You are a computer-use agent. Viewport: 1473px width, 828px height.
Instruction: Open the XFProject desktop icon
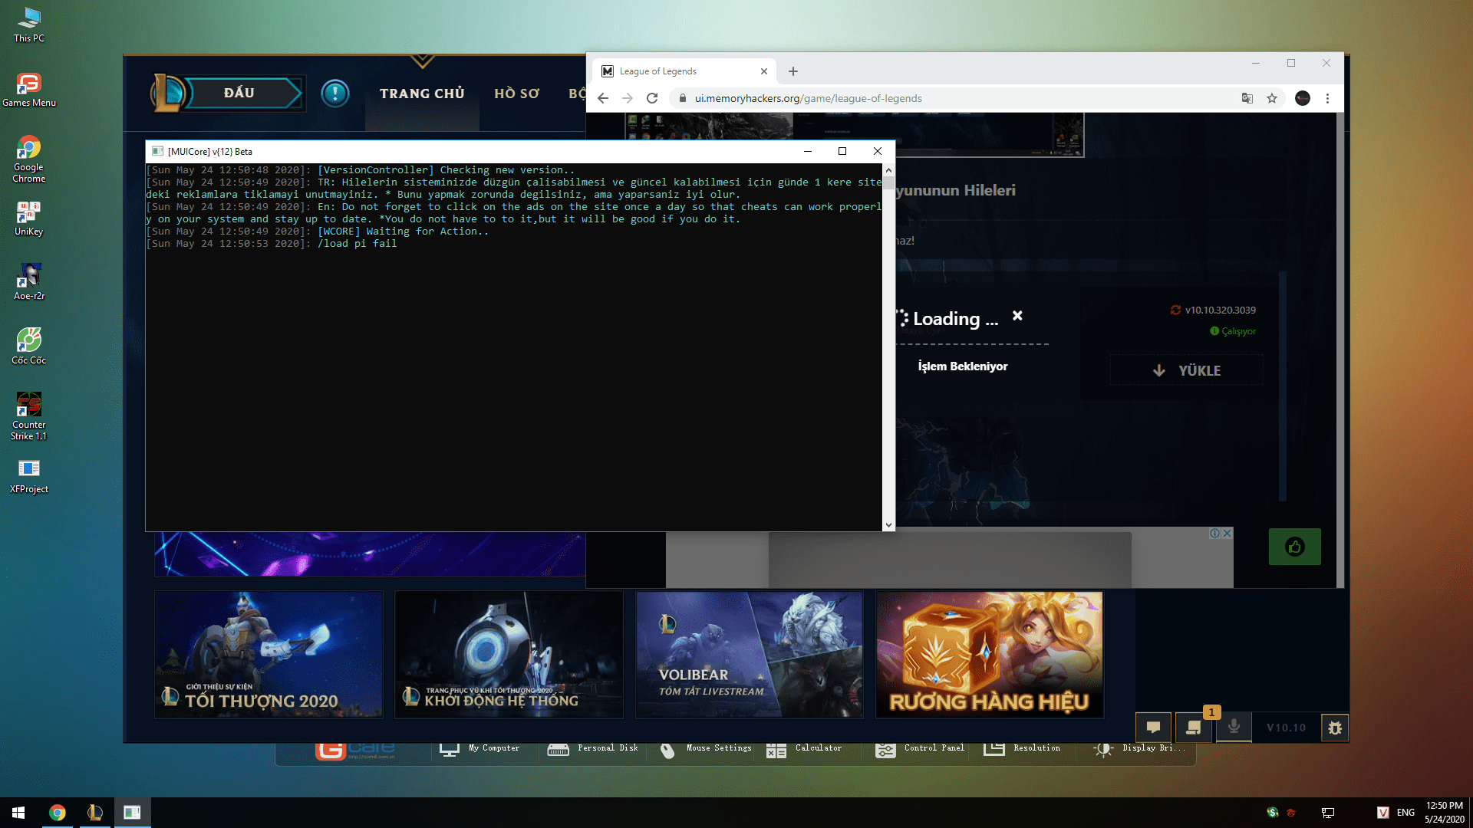pos(29,476)
